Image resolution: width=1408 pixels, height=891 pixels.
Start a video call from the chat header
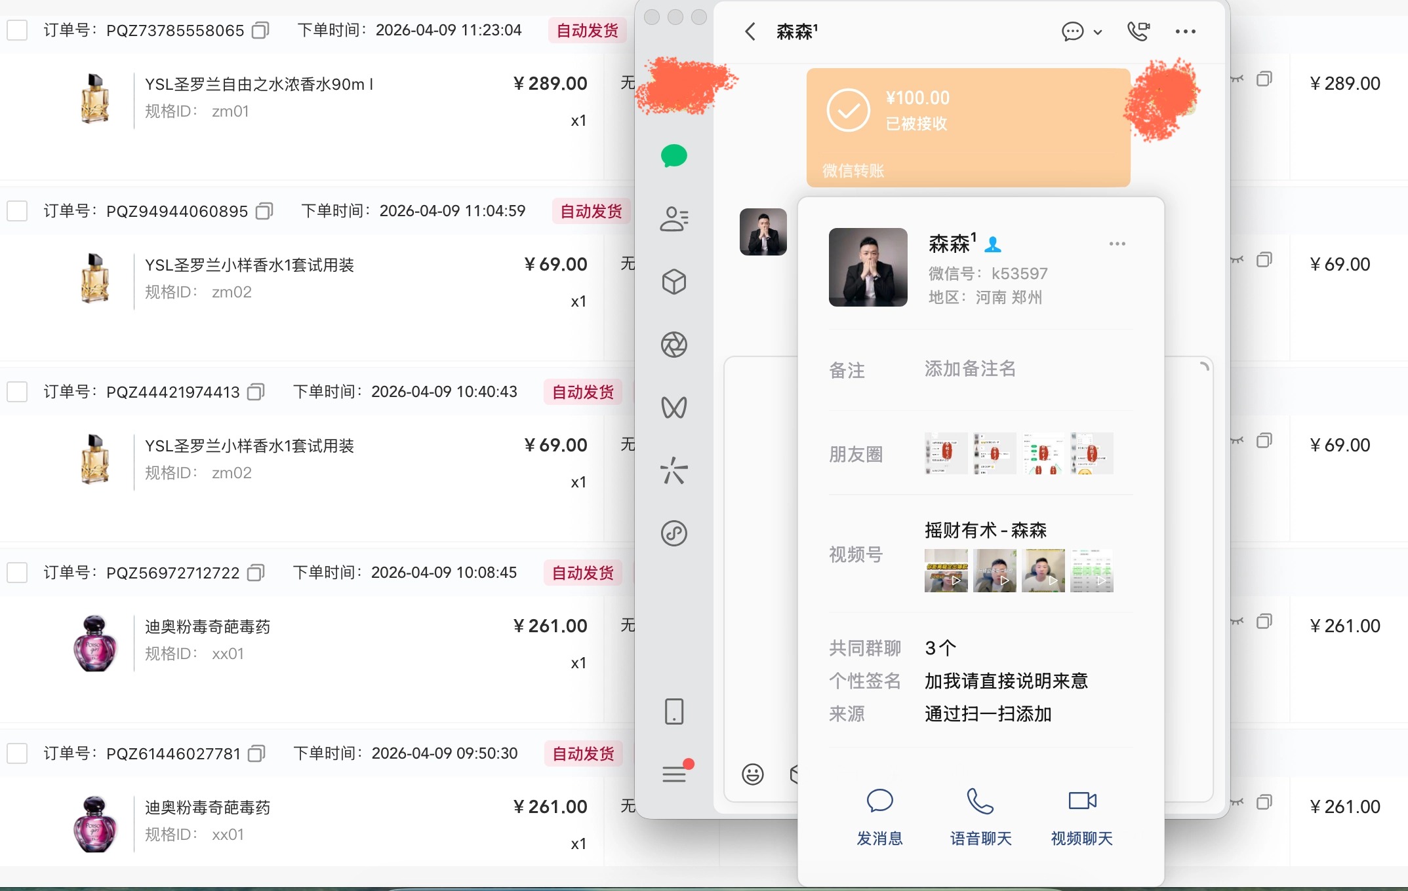(x=1140, y=31)
